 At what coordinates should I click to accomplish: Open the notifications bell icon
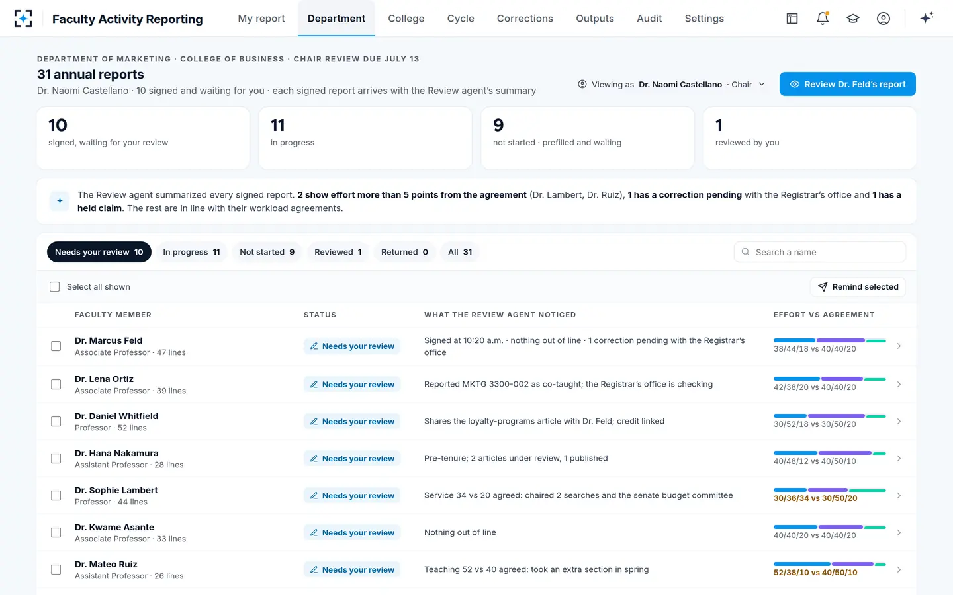(x=823, y=19)
